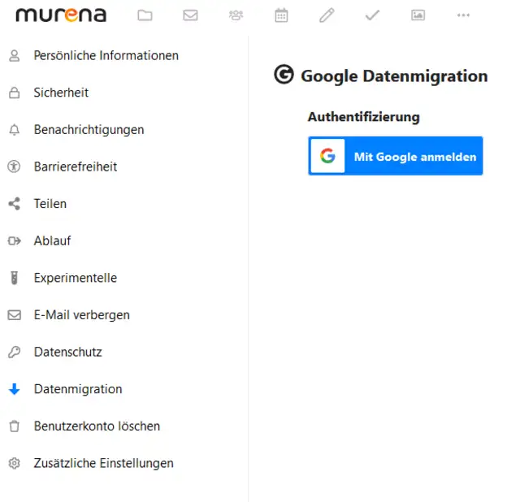Click the murena logo
This screenshot has height=502, width=520.
tap(61, 15)
